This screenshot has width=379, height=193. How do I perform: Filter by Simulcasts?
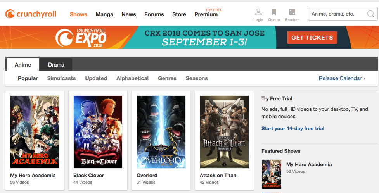(61, 78)
